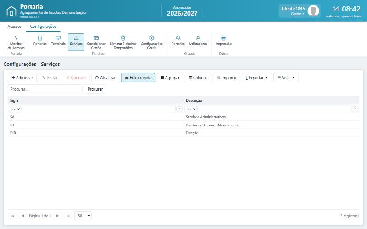Focus the Descrição filter text field

pos(274,109)
